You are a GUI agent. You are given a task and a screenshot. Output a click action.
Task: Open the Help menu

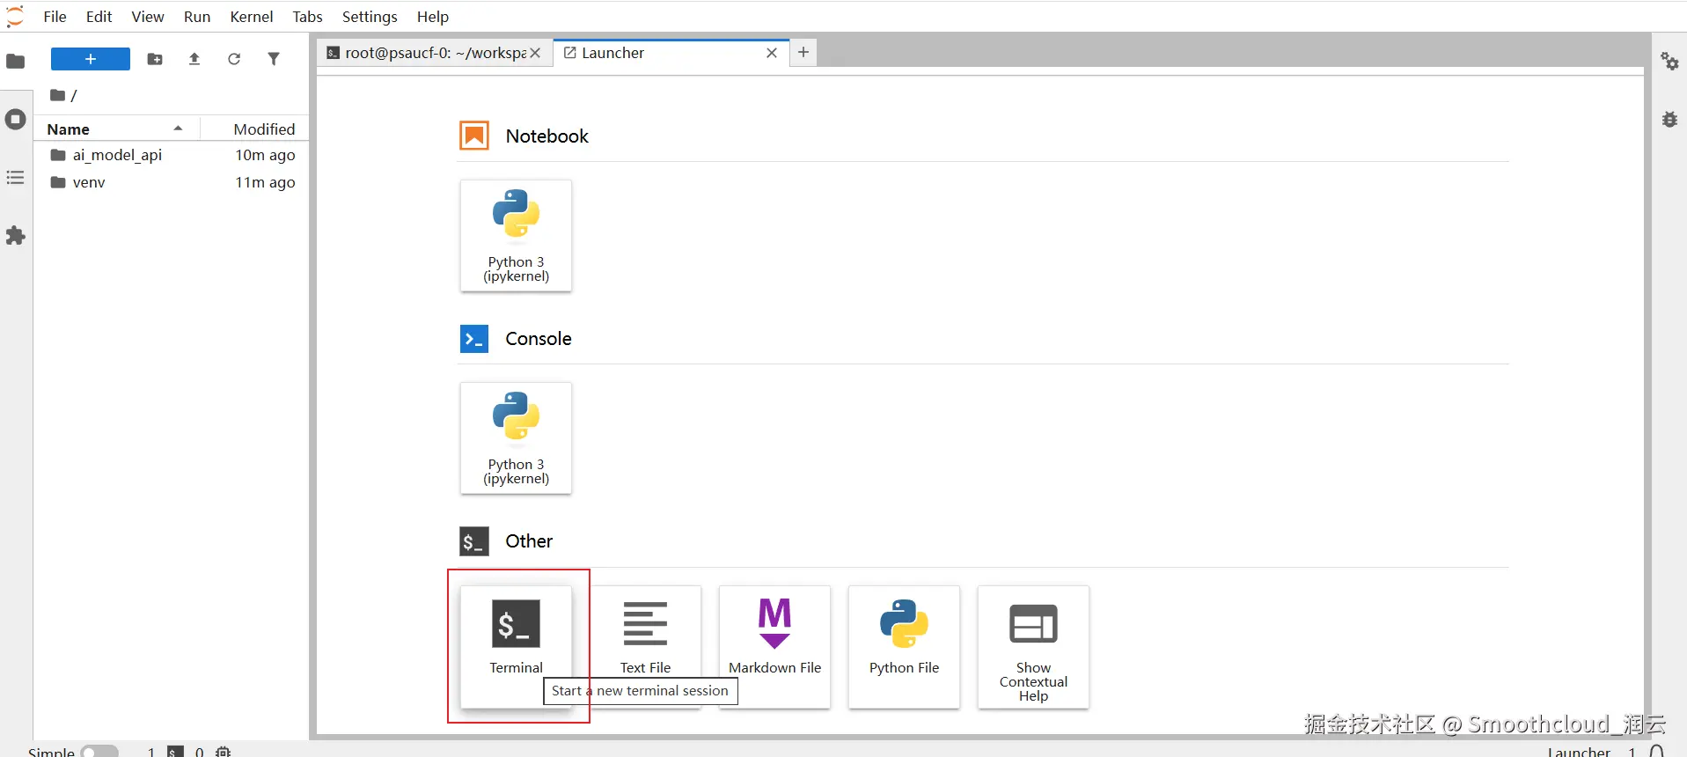point(432,17)
